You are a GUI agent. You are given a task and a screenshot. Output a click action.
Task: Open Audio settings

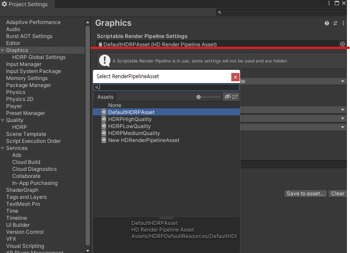pos(13,29)
